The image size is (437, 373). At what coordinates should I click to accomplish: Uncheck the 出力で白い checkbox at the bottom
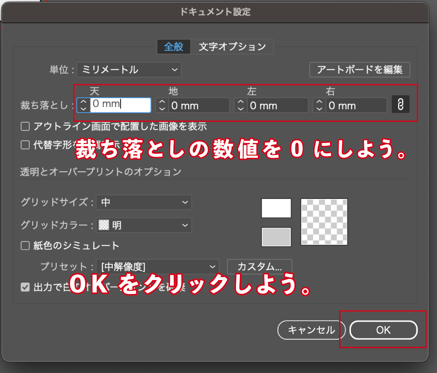pyautogui.click(x=25, y=287)
